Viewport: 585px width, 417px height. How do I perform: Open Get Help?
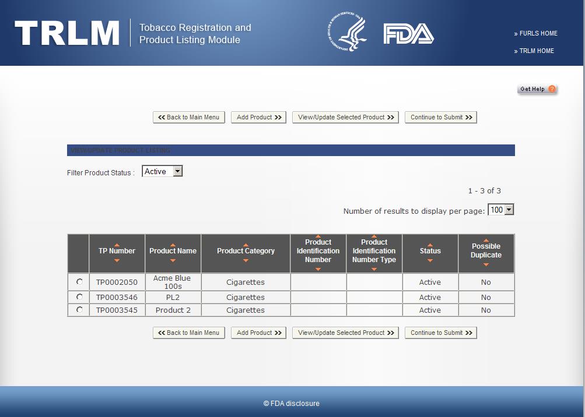point(537,89)
